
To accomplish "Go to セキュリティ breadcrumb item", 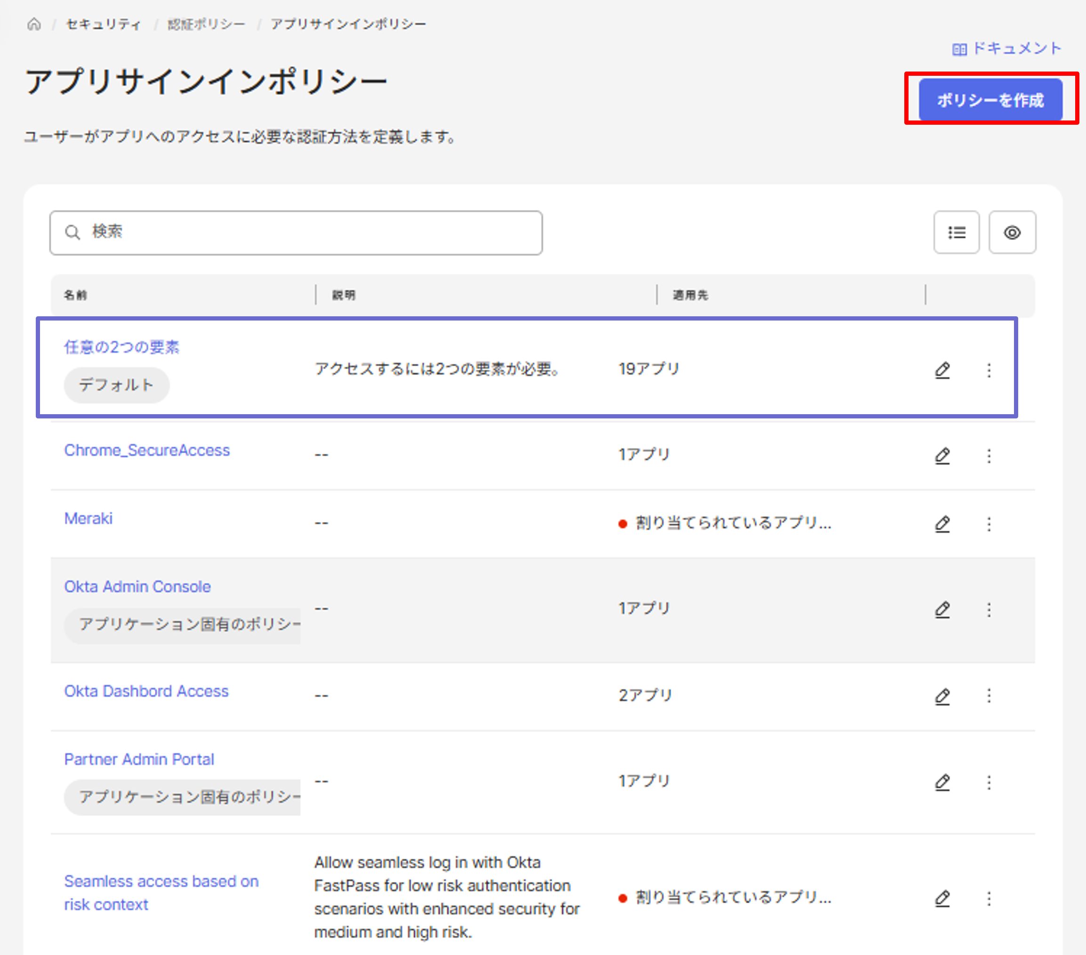I will [x=103, y=24].
